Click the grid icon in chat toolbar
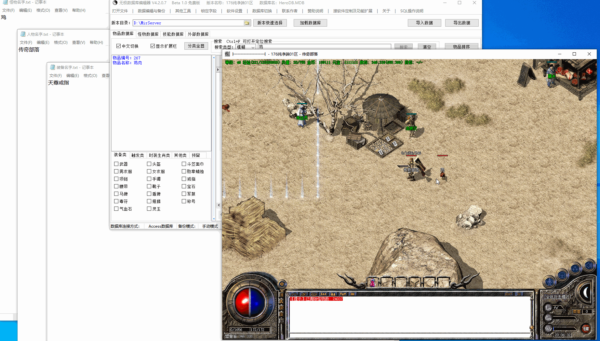This screenshot has height=341, width=600. coord(352,294)
